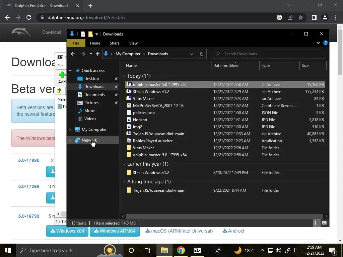Open the 5.0-17995 version link
Viewport: 343px width, 257px height.
pos(29,160)
